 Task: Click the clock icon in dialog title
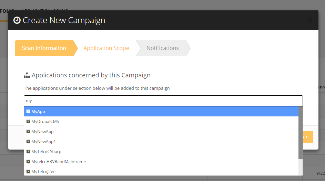[17, 20]
